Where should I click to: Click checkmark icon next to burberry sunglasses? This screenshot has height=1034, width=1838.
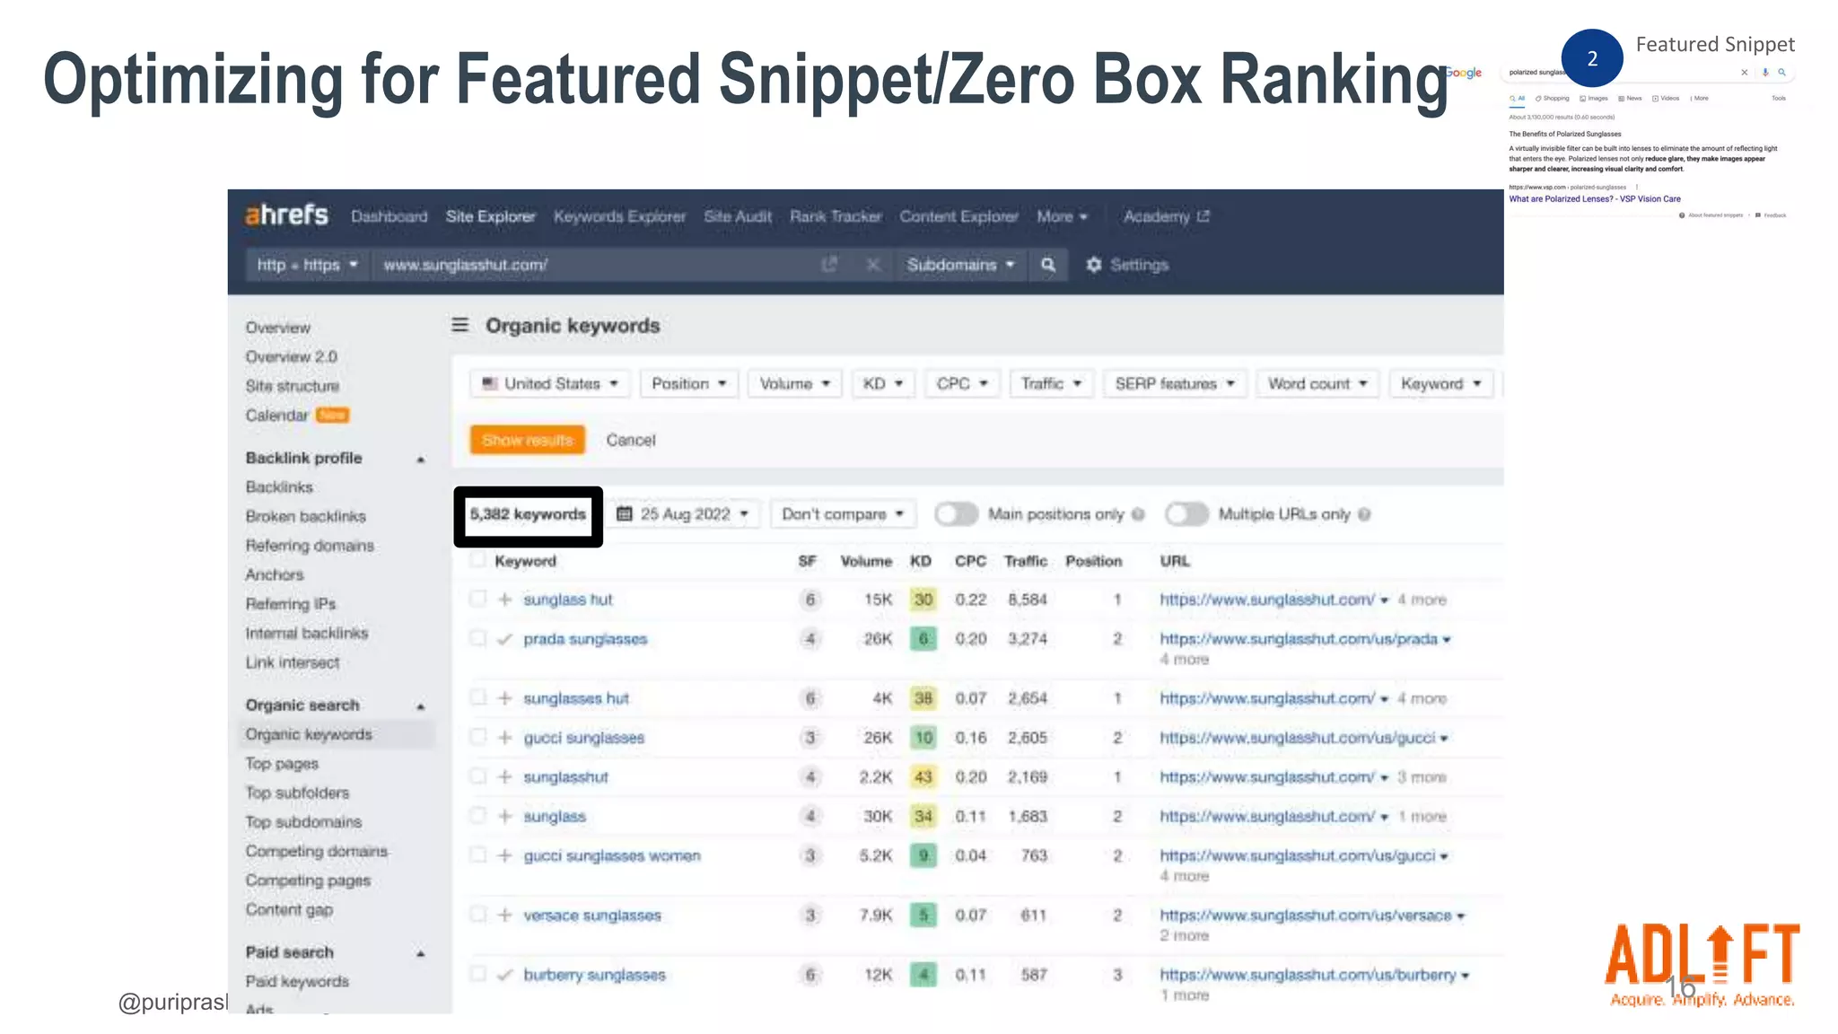click(504, 975)
